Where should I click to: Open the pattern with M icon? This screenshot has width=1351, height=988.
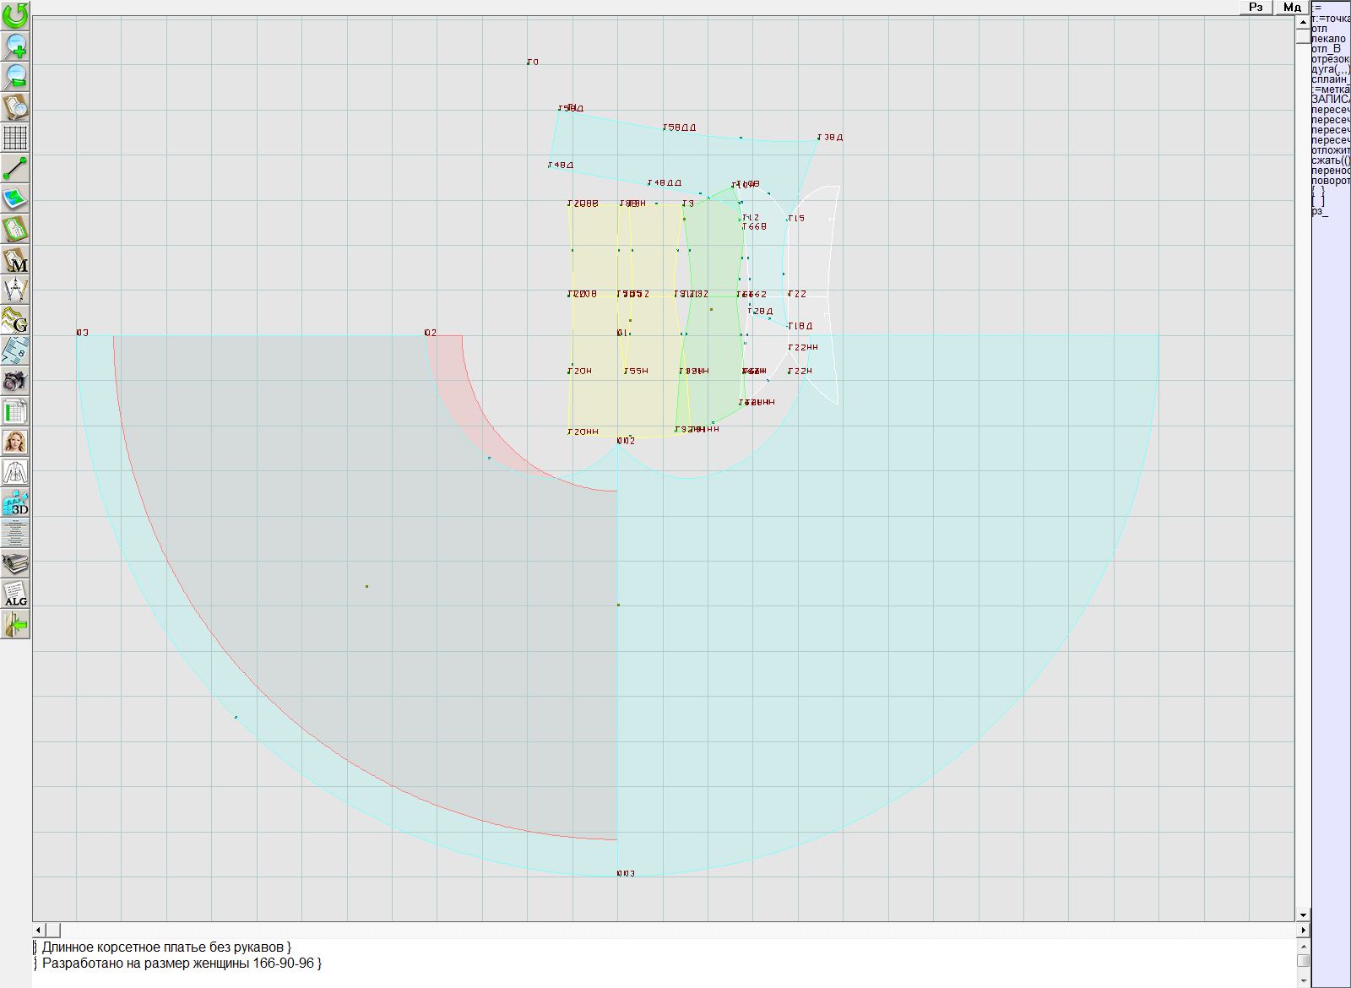point(15,259)
